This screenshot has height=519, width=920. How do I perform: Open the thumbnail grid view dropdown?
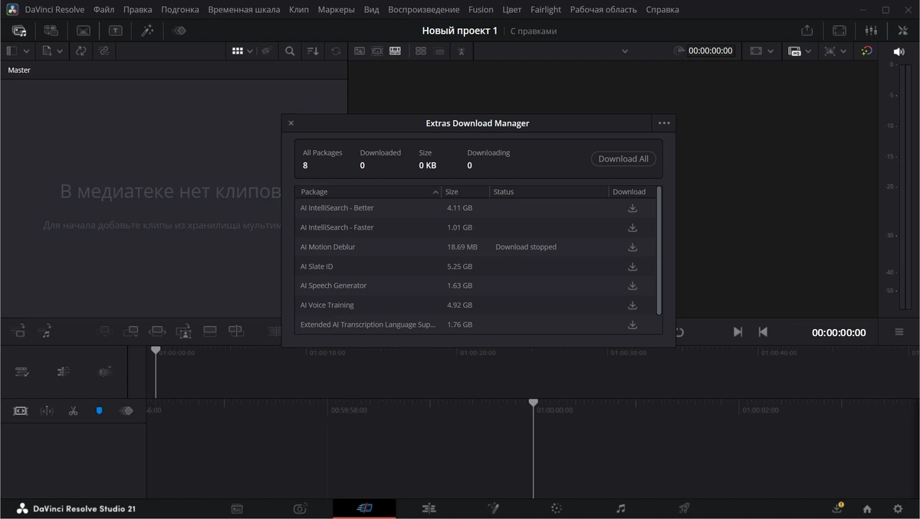250,51
